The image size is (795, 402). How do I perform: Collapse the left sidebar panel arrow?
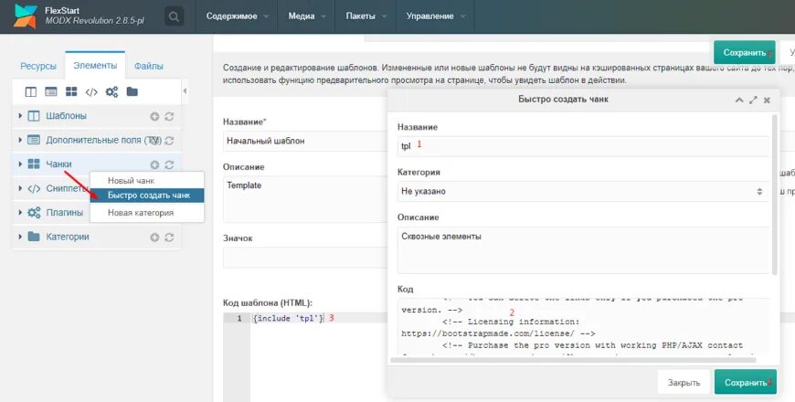[x=185, y=91]
